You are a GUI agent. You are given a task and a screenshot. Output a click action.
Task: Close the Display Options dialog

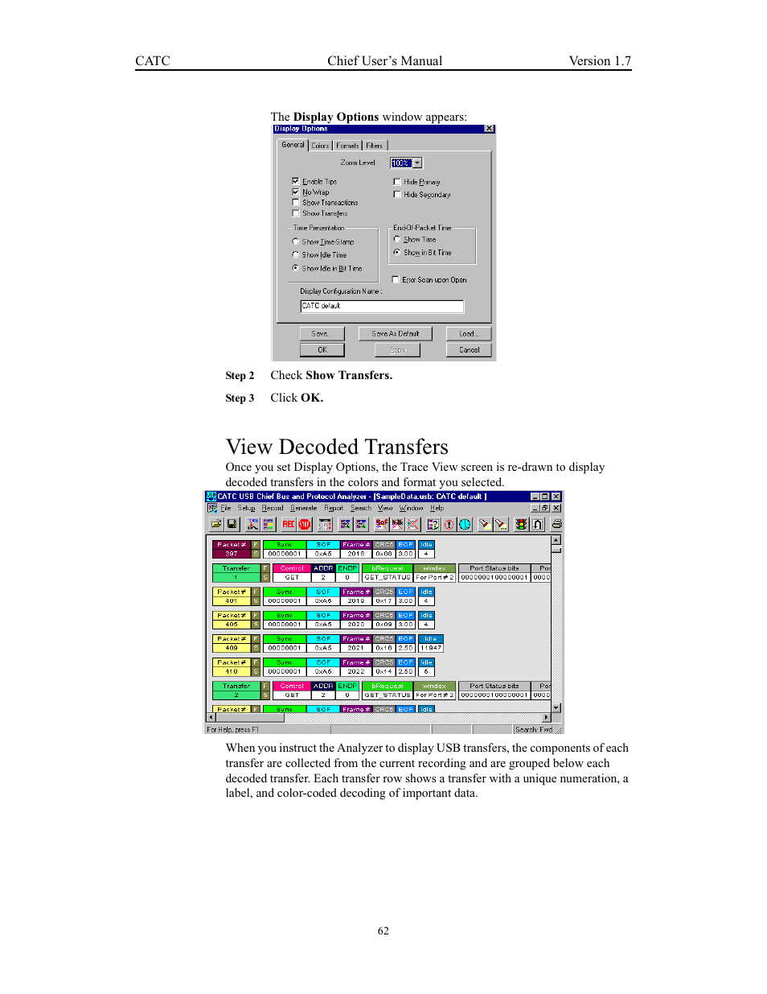pos(489,129)
